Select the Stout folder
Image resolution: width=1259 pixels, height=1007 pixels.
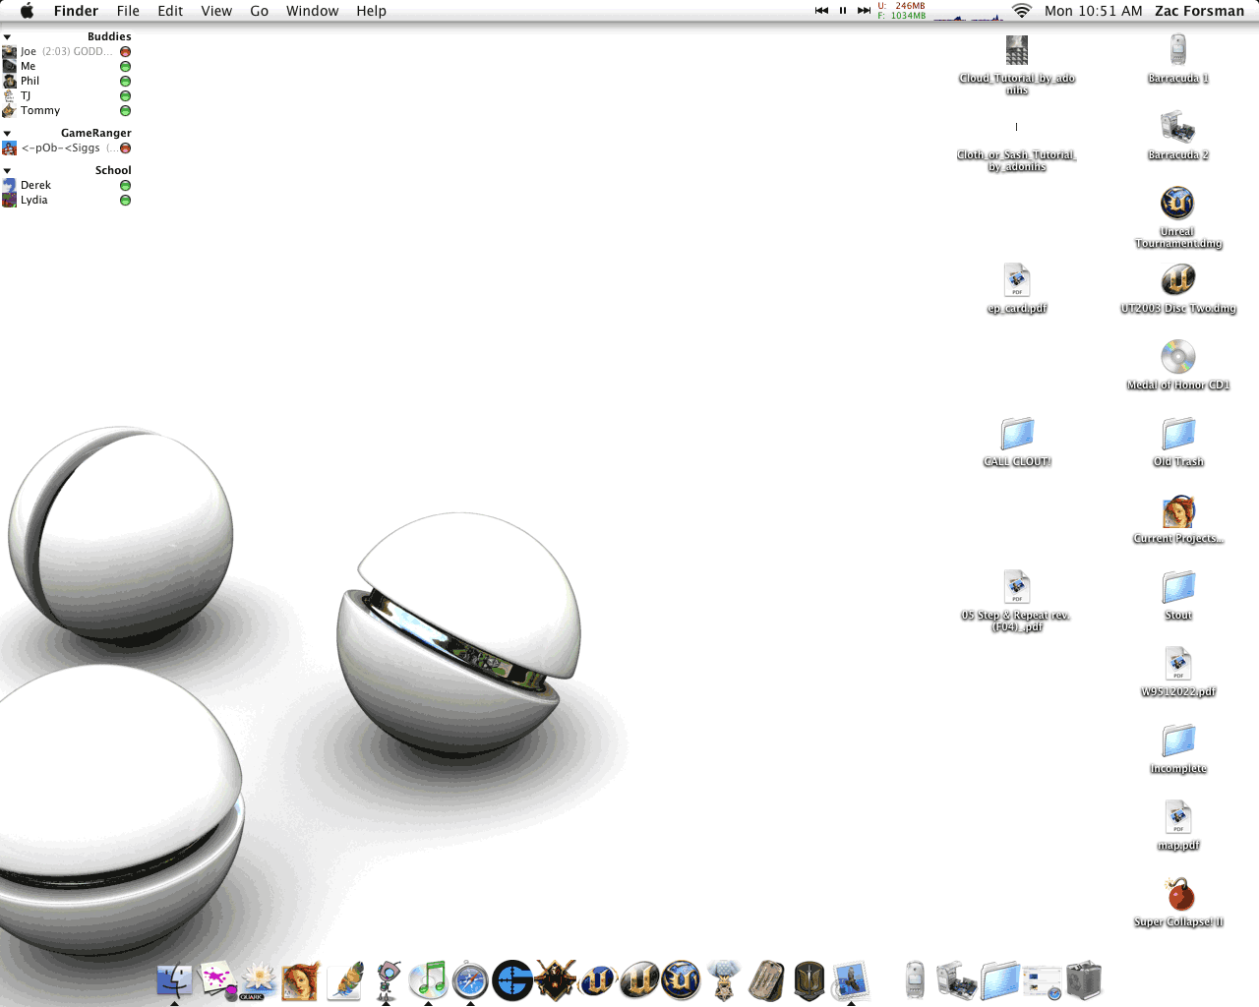pyautogui.click(x=1178, y=595)
